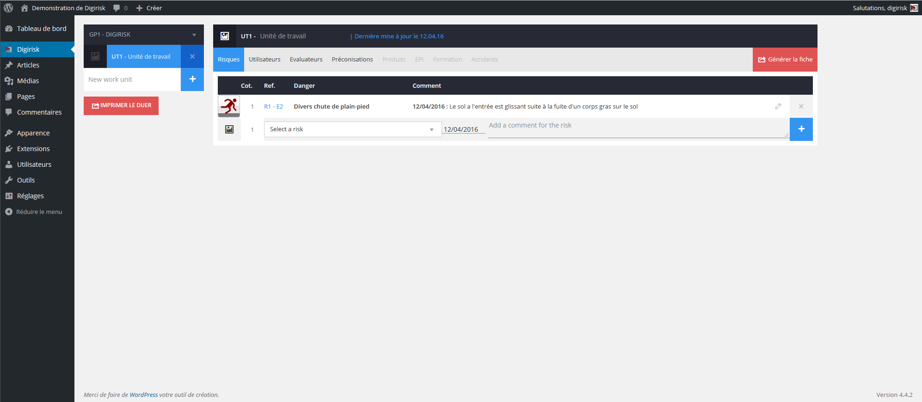Switch to the Produits tab
The width and height of the screenshot is (922, 402).
pyautogui.click(x=394, y=60)
